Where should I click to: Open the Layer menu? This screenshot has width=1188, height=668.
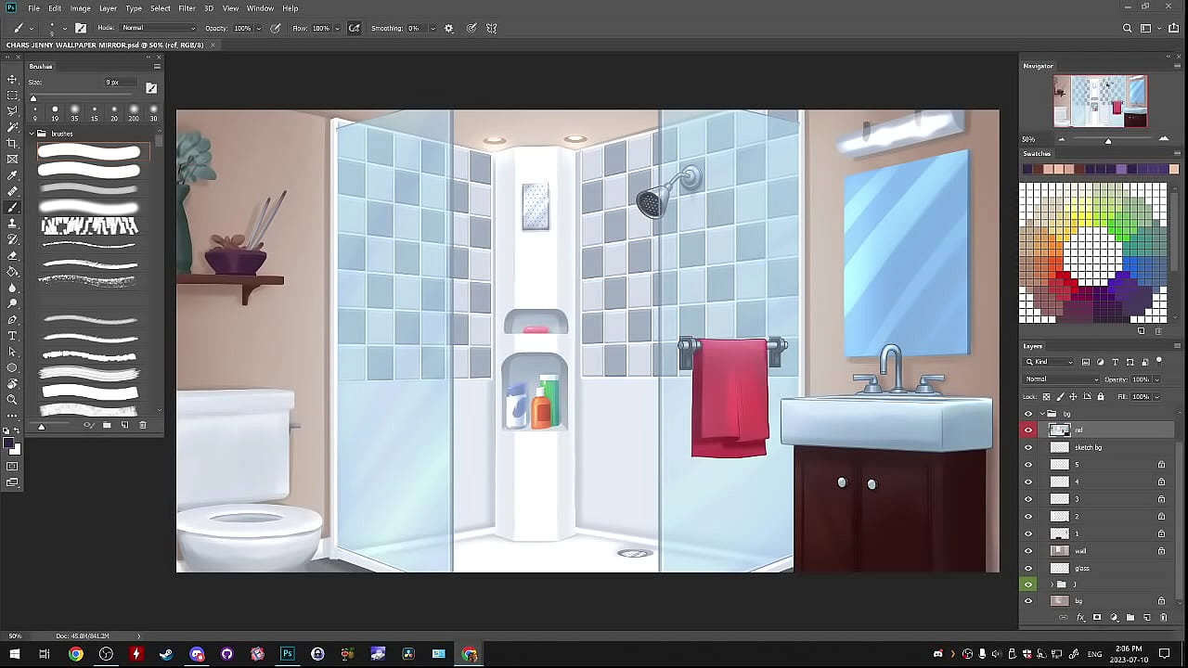click(108, 8)
